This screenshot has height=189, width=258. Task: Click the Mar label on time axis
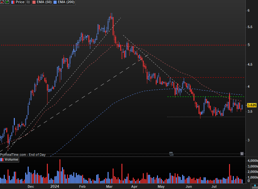pyautogui.click(x=109, y=186)
